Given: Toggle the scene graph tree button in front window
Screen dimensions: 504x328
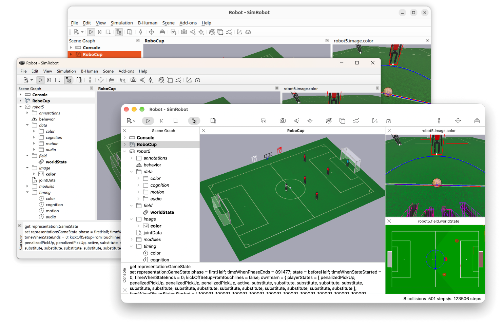Looking at the screenshot, I should coord(194,121).
